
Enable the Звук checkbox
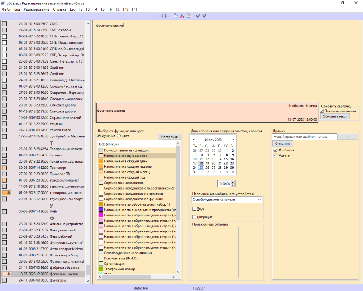click(195, 209)
